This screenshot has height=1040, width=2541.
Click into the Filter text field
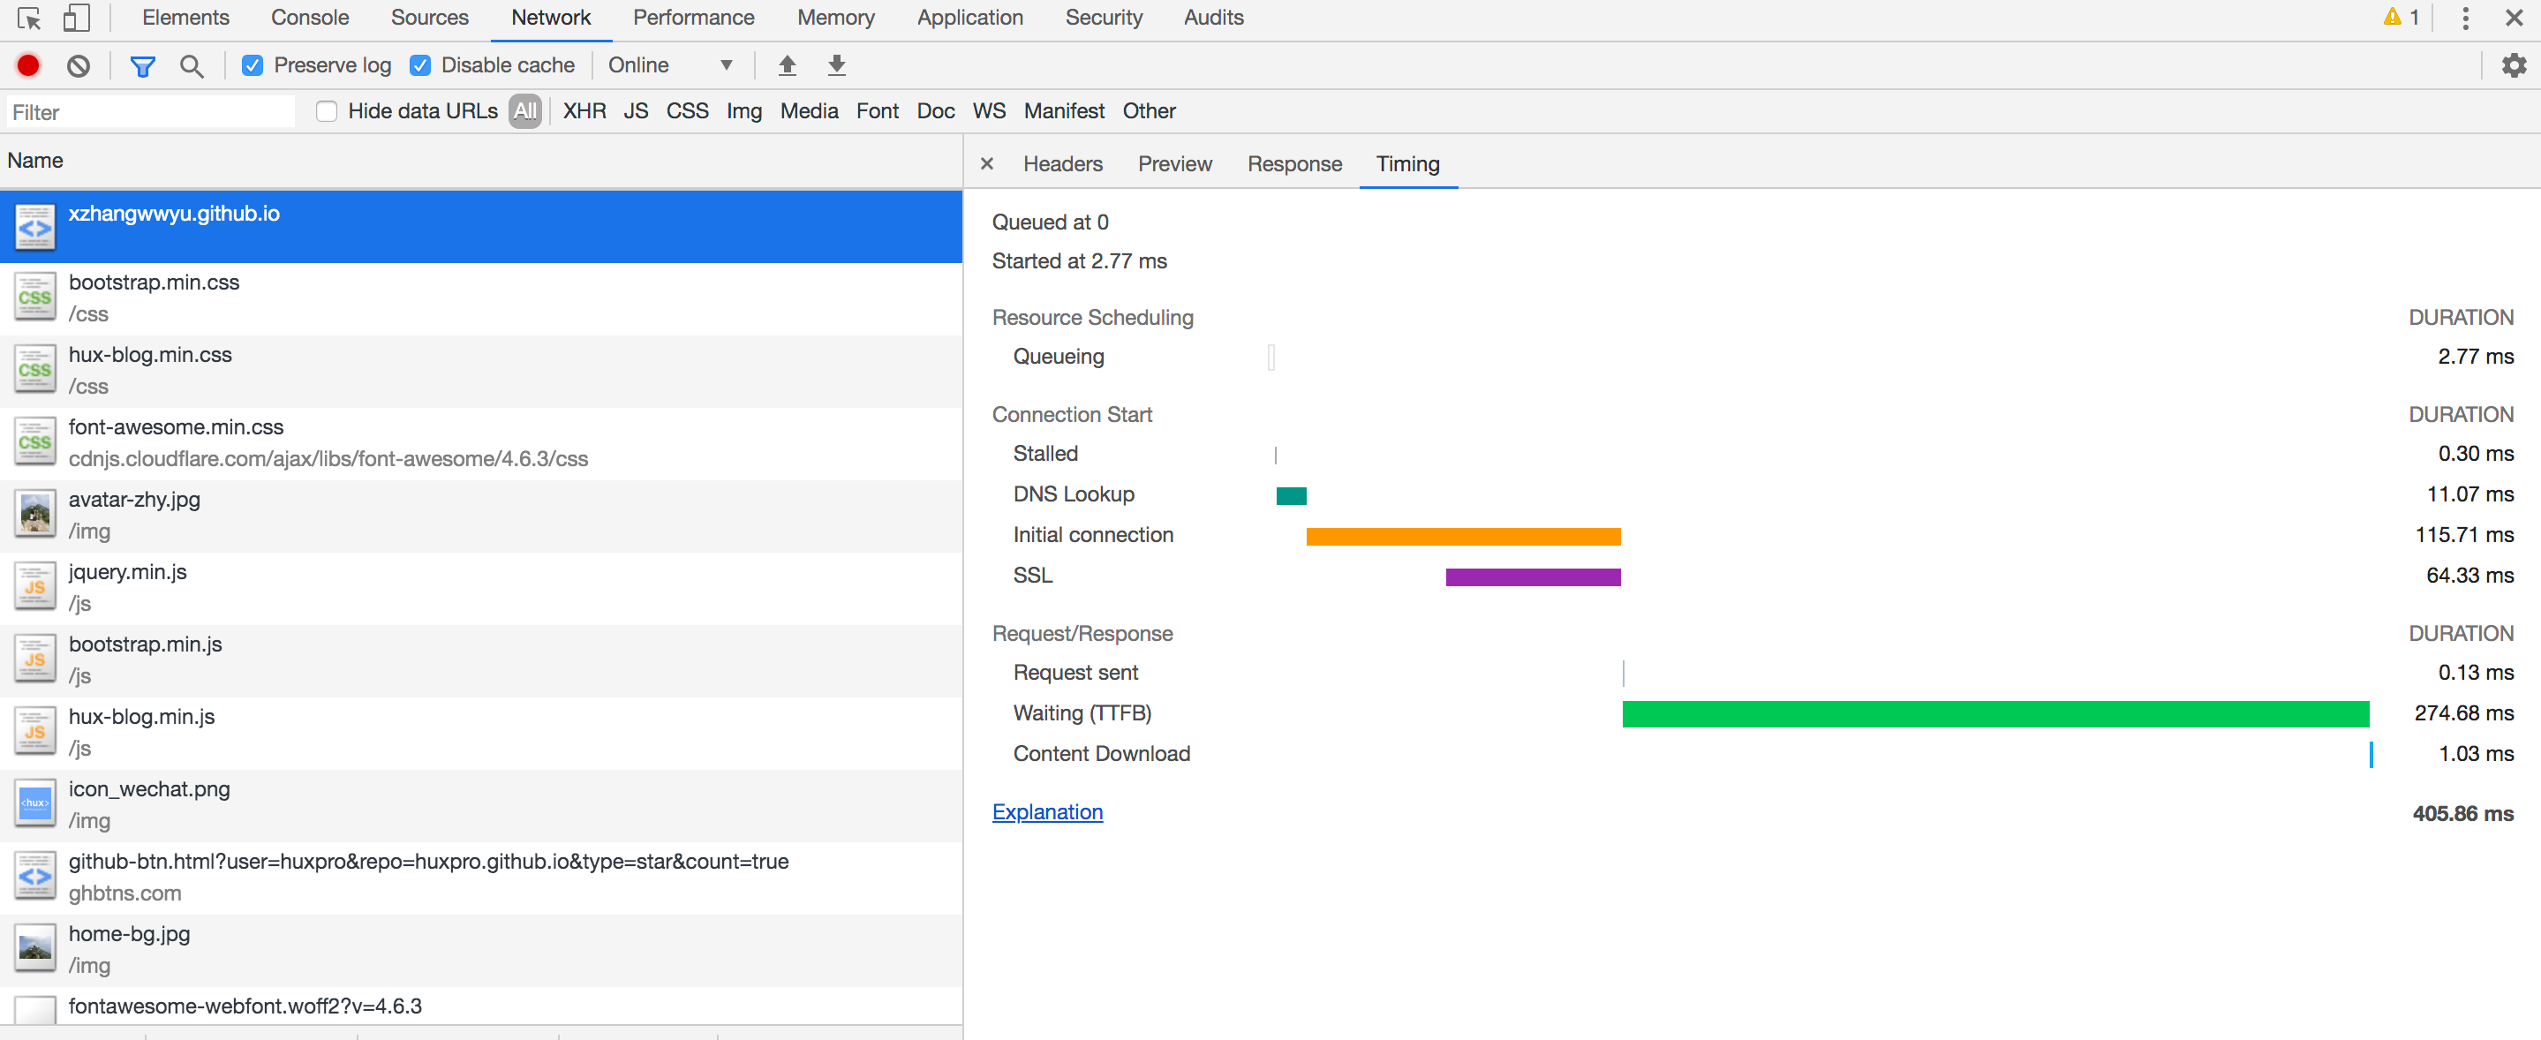pyautogui.click(x=148, y=111)
